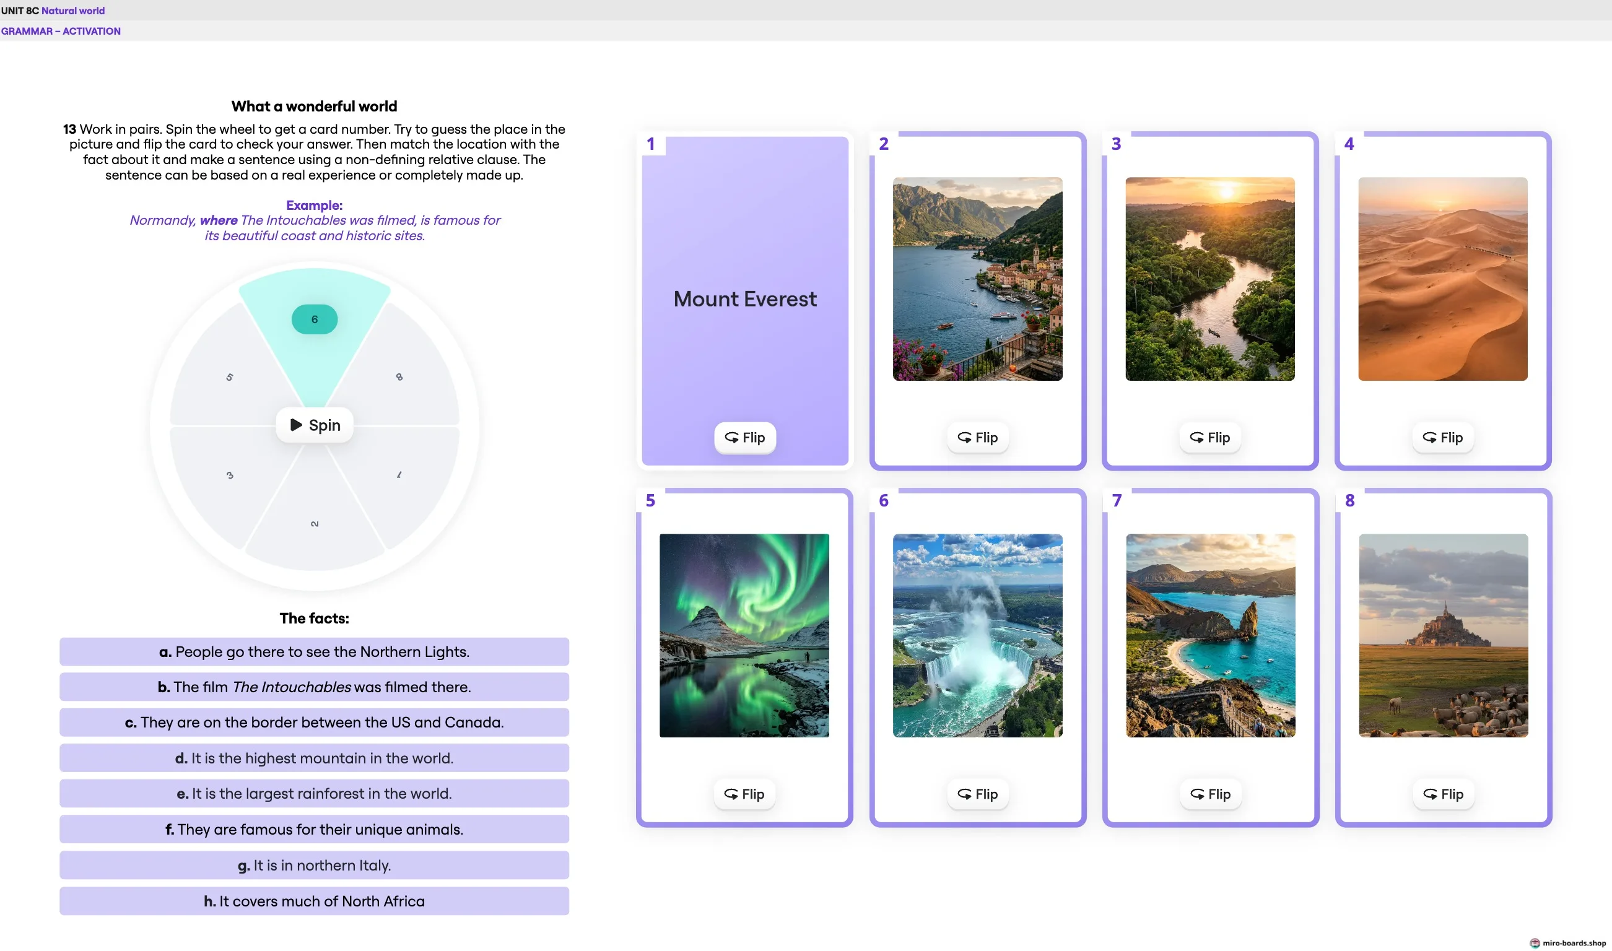The image size is (1612, 951).
Task: Open the turquoise bay photo on card 7
Action: 1211,635
